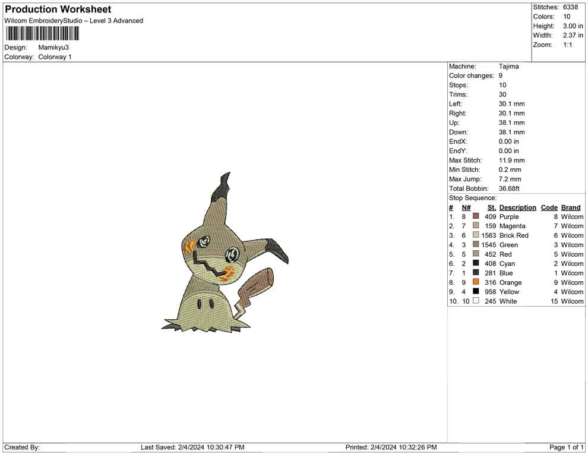Click the Cyan thread color swatch
The height and width of the screenshot is (453, 588).
476,263
